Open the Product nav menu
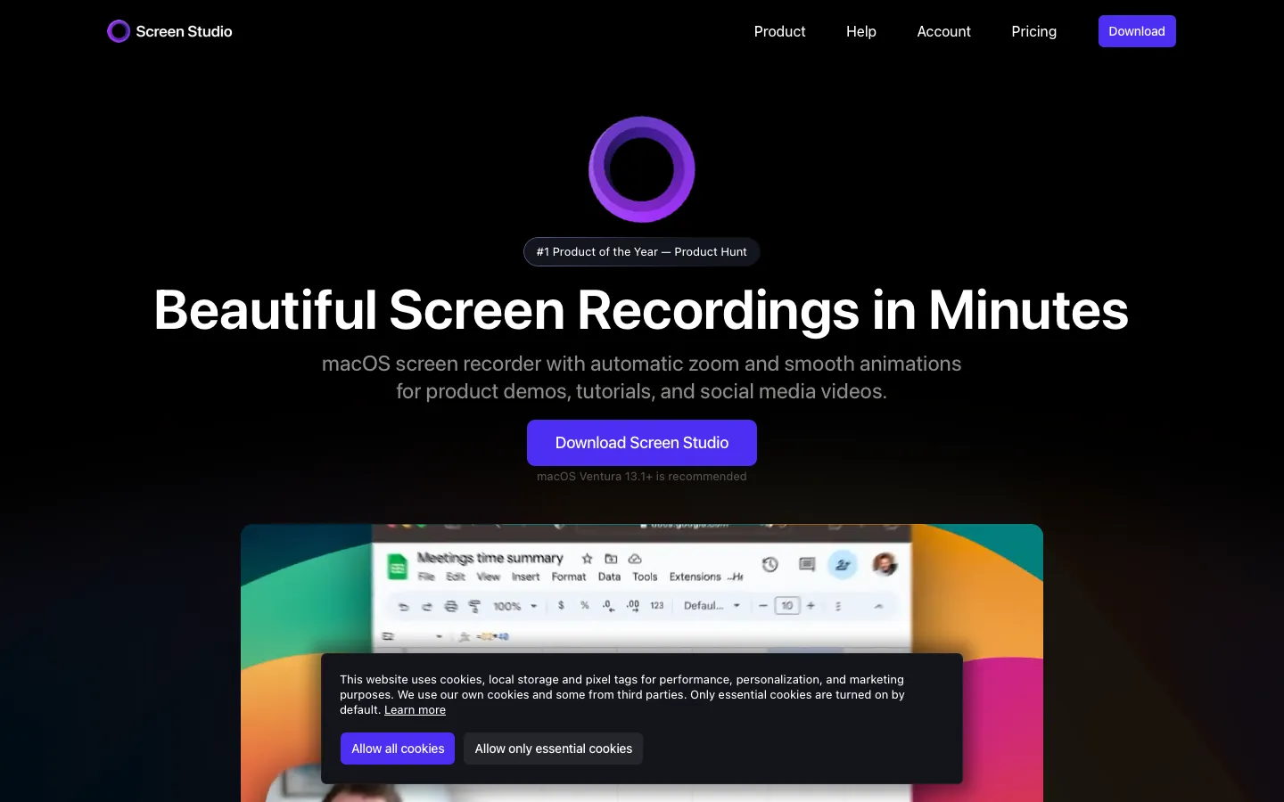This screenshot has height=802, width=1284. pos(779,31)
